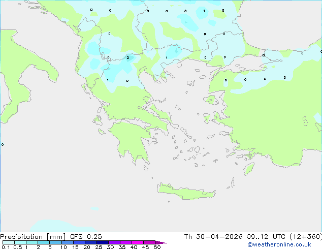Image resolution: width=322 pixels, height=249 pixels.
Task: Pick the 15–20 mm blue legend swatch
Action: point(79,242)
